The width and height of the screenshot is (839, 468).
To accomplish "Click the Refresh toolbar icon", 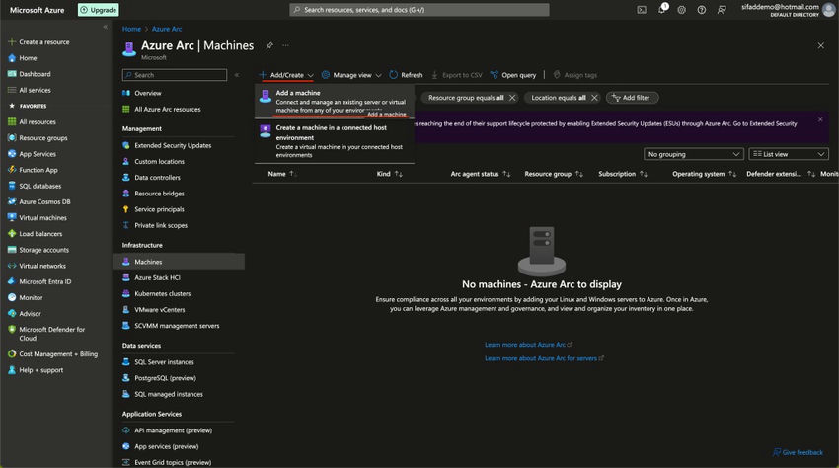I will 406,75.
